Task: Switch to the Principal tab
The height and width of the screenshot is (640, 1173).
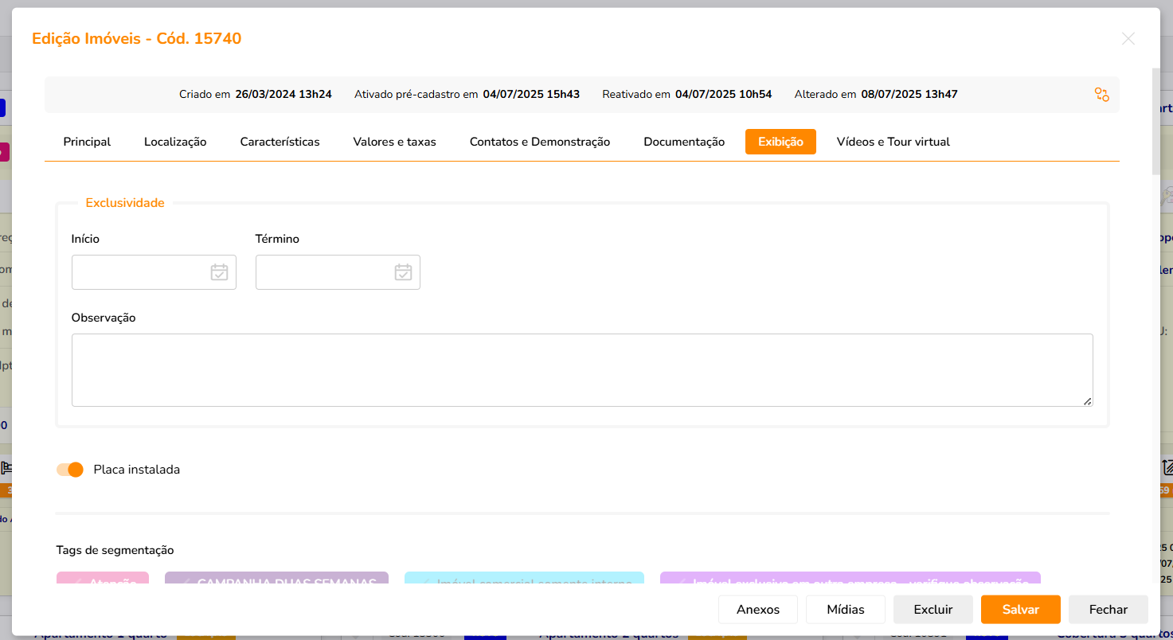Action: [x=87, y=142]
